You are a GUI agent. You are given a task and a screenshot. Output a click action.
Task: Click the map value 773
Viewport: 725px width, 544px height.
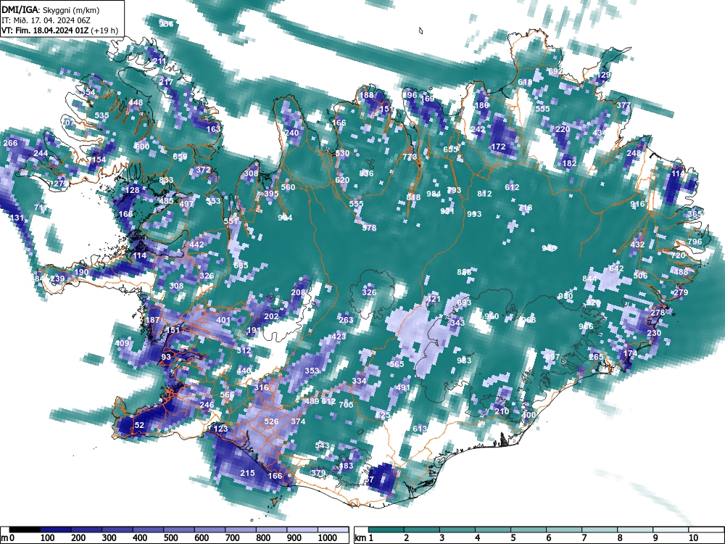point(410,157)
